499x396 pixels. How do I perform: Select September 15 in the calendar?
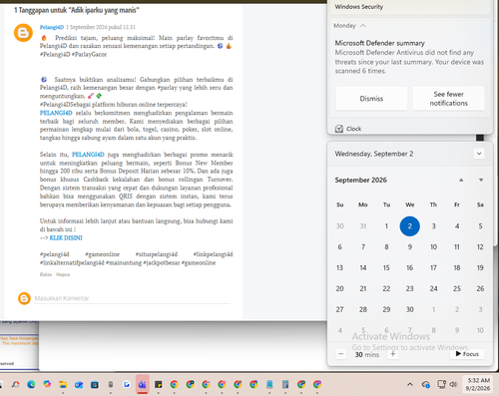[x=386, y=267]
